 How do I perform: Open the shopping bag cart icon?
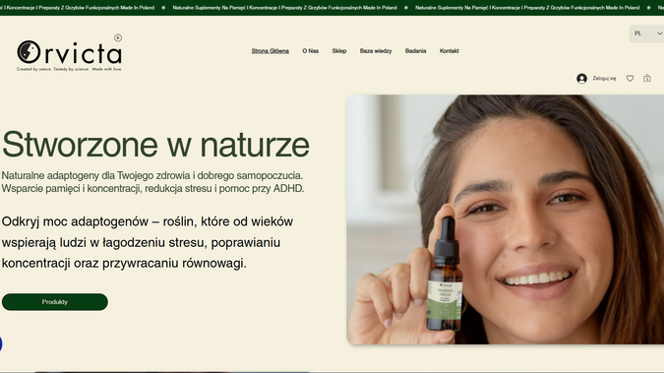(646, 78)
